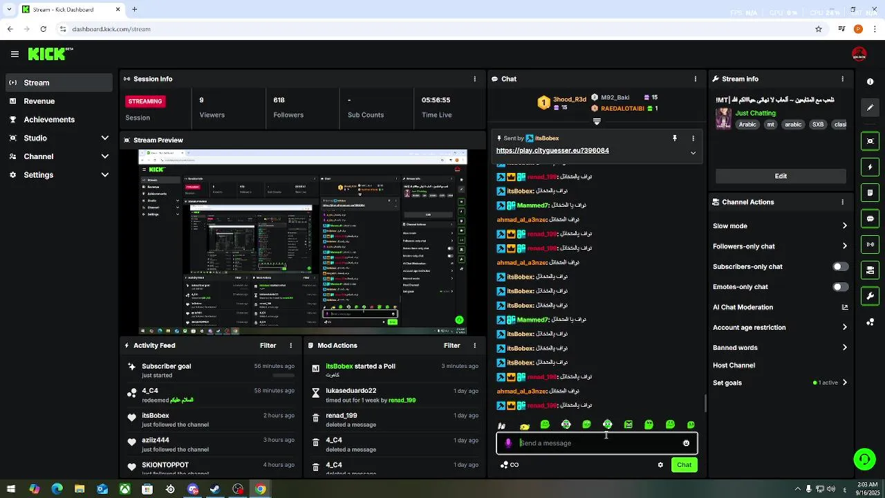The height and width of the screenshot is (498, 885).
Task: Open Followers-only chat options arrow
Action: coord(844,246)
